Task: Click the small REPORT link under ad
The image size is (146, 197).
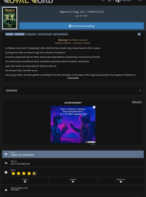Action: point(93,144)
